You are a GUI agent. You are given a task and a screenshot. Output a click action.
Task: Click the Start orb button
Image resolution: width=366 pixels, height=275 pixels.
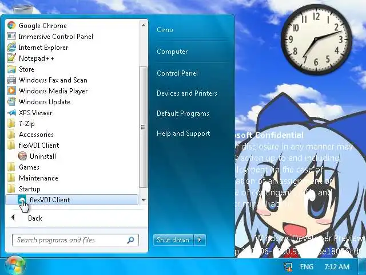tap(15, 266)
